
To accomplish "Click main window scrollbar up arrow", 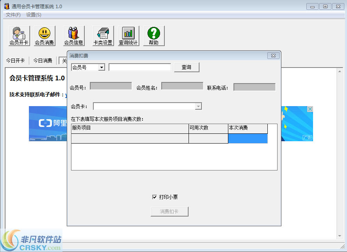I will (340, 71).
